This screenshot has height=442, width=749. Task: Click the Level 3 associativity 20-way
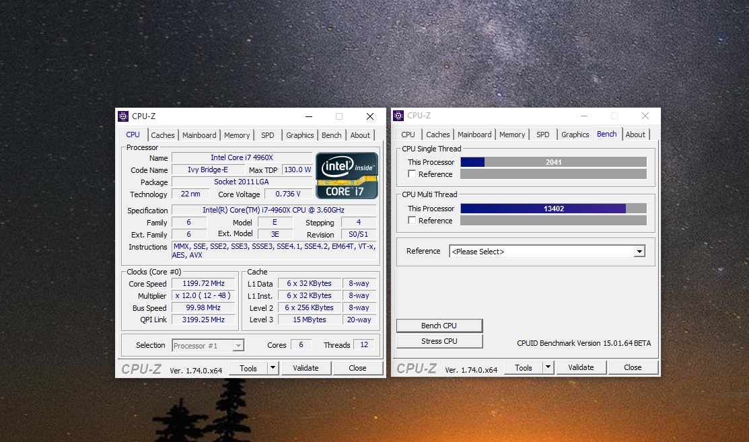click(359, 320)
